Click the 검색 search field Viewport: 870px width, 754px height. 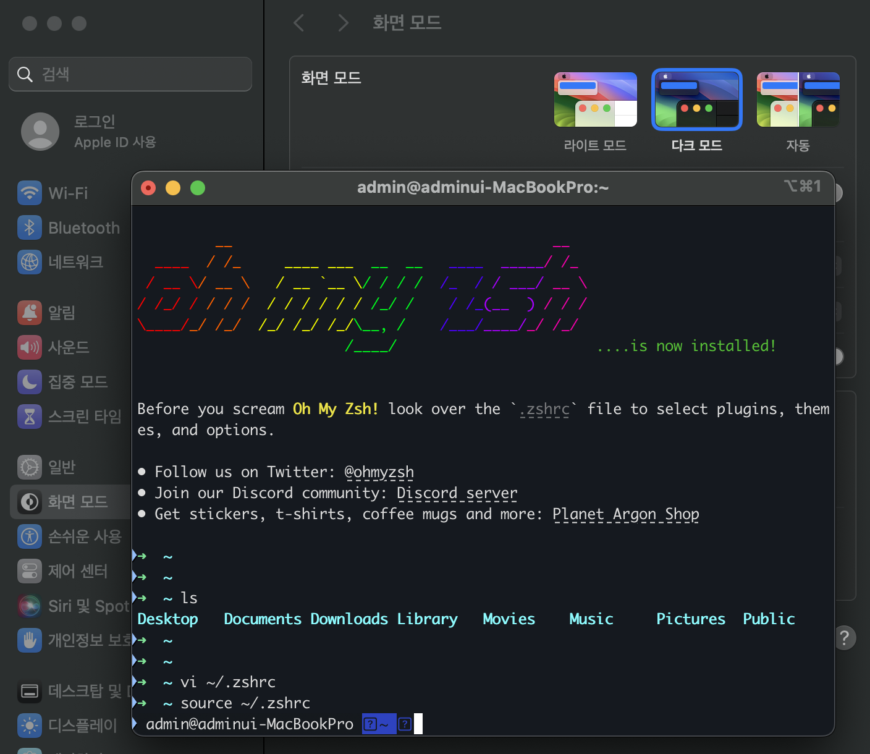pyautogui.click(x=130, y=74)
